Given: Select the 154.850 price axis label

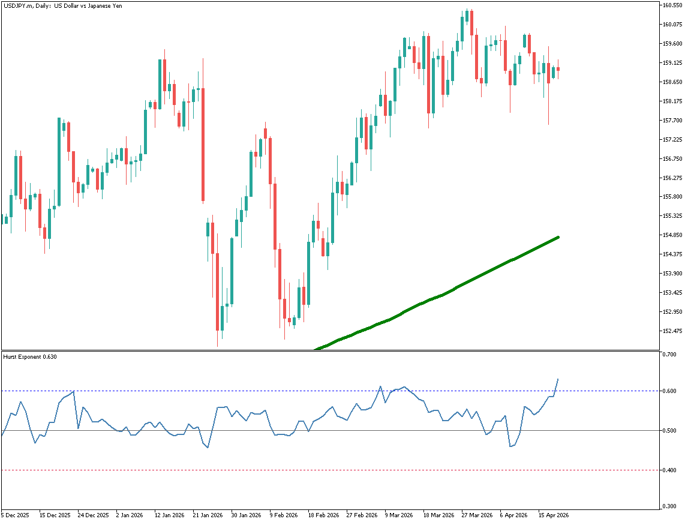Looking at the screenshot, I should (x=673, y=235).
